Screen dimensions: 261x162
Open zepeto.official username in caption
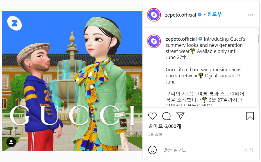click(181, 39)
